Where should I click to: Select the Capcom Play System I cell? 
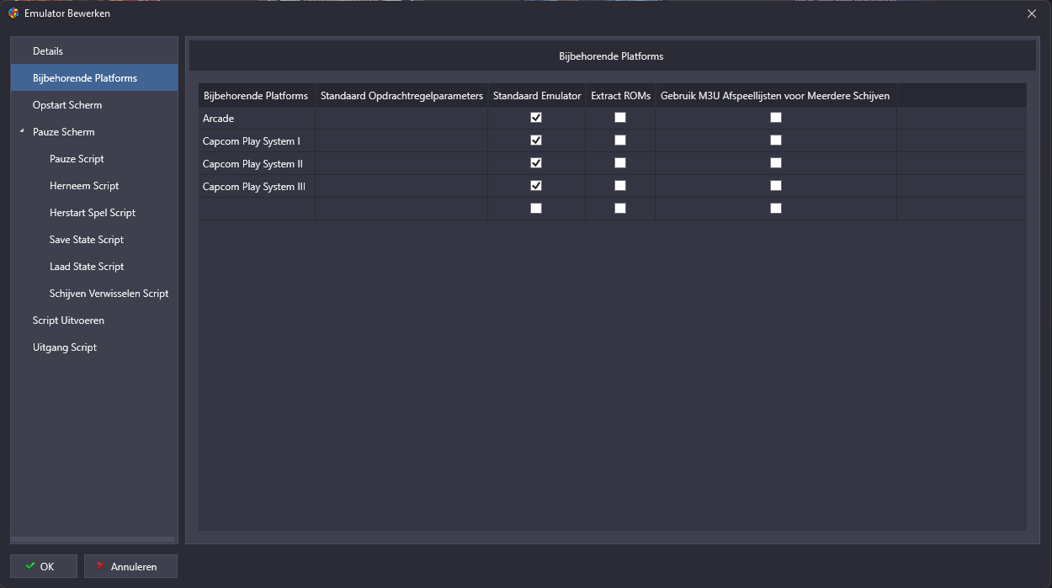coord(257,141)
